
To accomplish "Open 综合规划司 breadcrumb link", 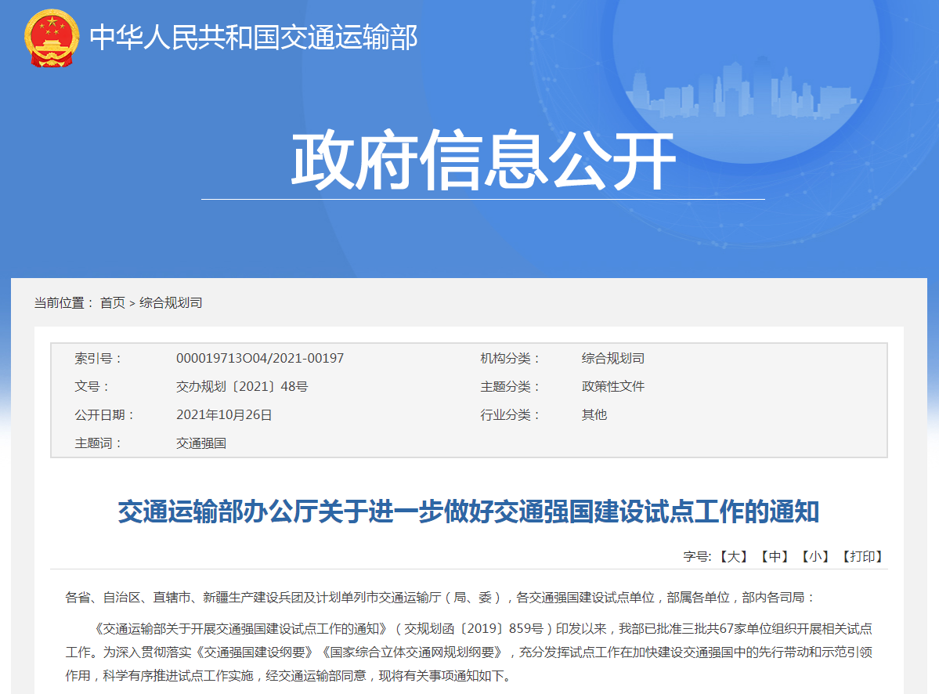I will click(171, 303).
